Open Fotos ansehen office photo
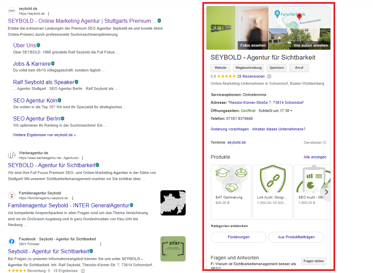 [237, 28]
